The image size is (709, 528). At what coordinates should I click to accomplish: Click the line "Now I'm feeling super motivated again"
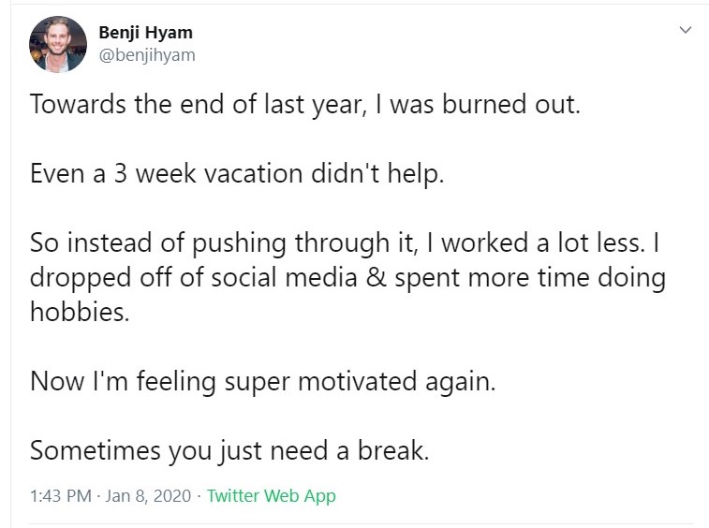[x=261, y=381]
